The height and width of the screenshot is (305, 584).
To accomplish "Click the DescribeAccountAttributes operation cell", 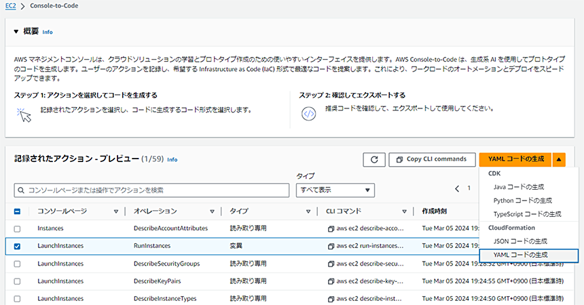I will [170, 228].
